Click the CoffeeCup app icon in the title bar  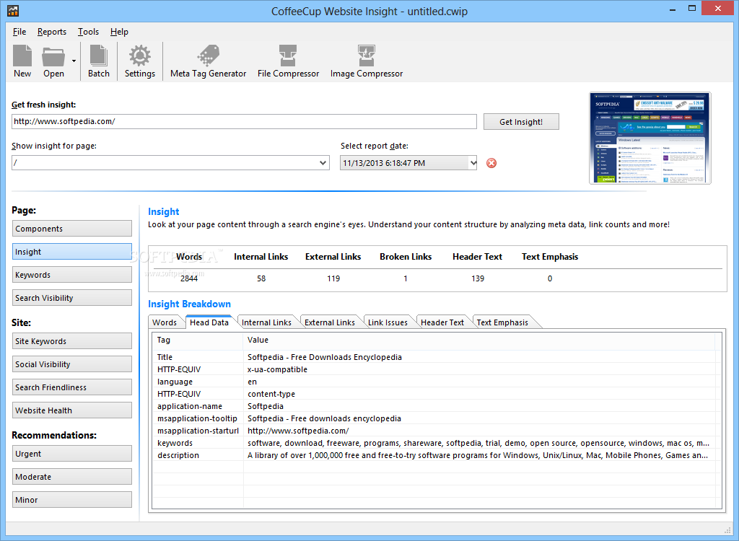pyautogui.click(x=13, y=10)
